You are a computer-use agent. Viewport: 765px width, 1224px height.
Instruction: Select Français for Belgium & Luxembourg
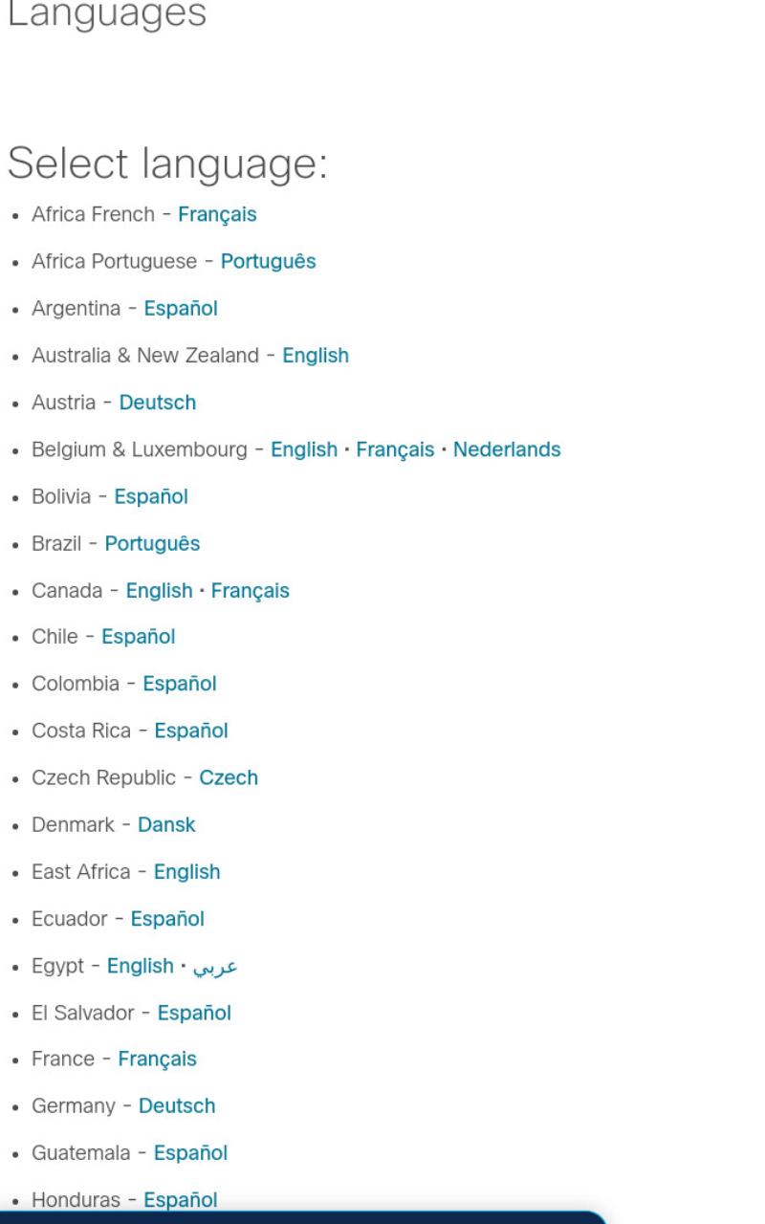(395, 449)
